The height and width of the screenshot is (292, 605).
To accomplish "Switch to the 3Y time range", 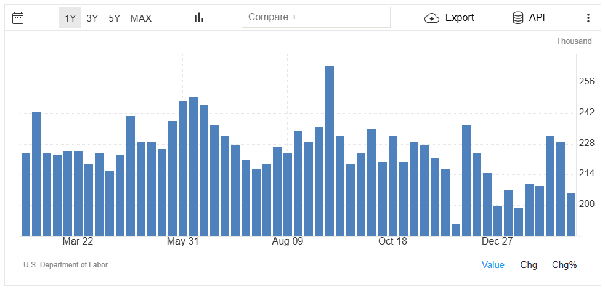I will pos(92,18).
